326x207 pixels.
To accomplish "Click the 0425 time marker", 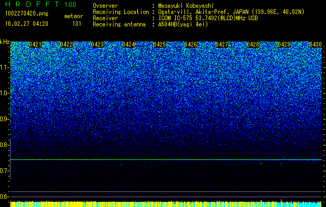I will point(160,45).
